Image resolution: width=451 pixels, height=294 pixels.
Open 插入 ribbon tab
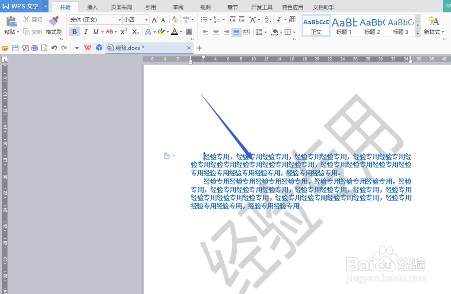(x=92, y=7)
